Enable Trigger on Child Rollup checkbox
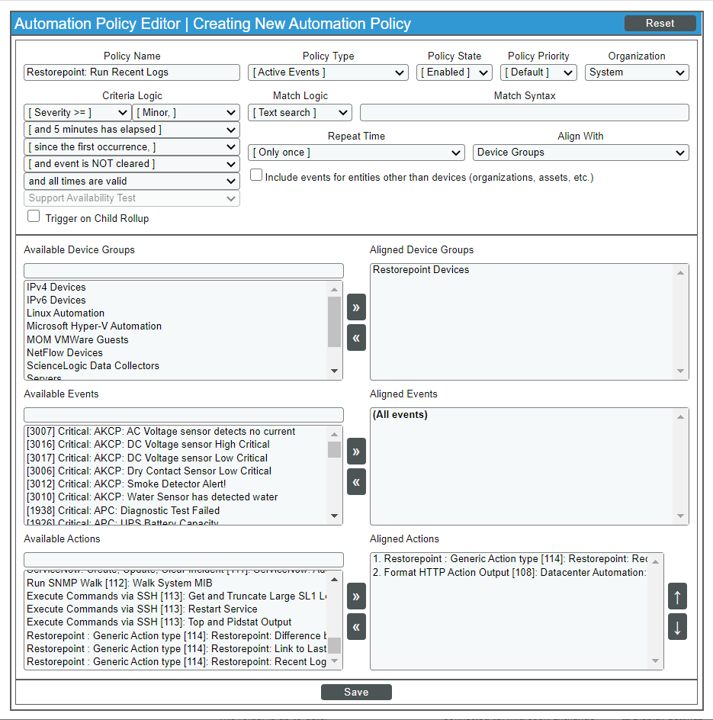Viewport: 713px width, 720px height. pos(34,217)
